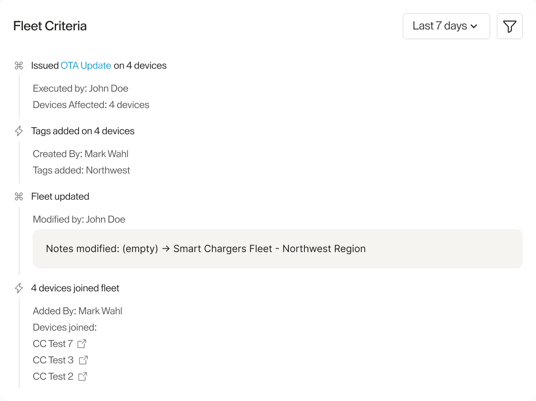
Task: Select the CC Test 2 device name
Action: 53,376
